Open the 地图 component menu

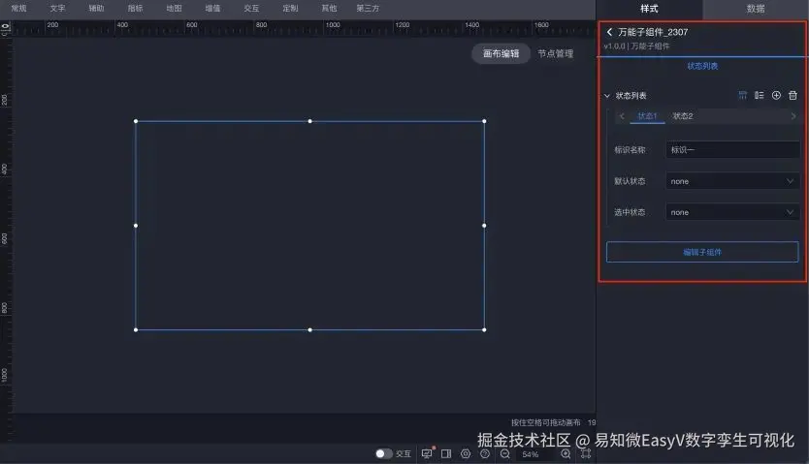[174, 9]
